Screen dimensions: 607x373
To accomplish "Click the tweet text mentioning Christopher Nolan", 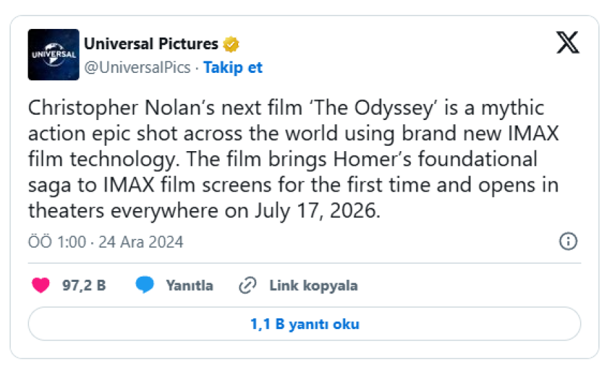I will [116, 108].
